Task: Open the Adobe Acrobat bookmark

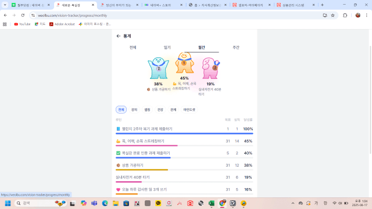Action: tap(62, 24)
